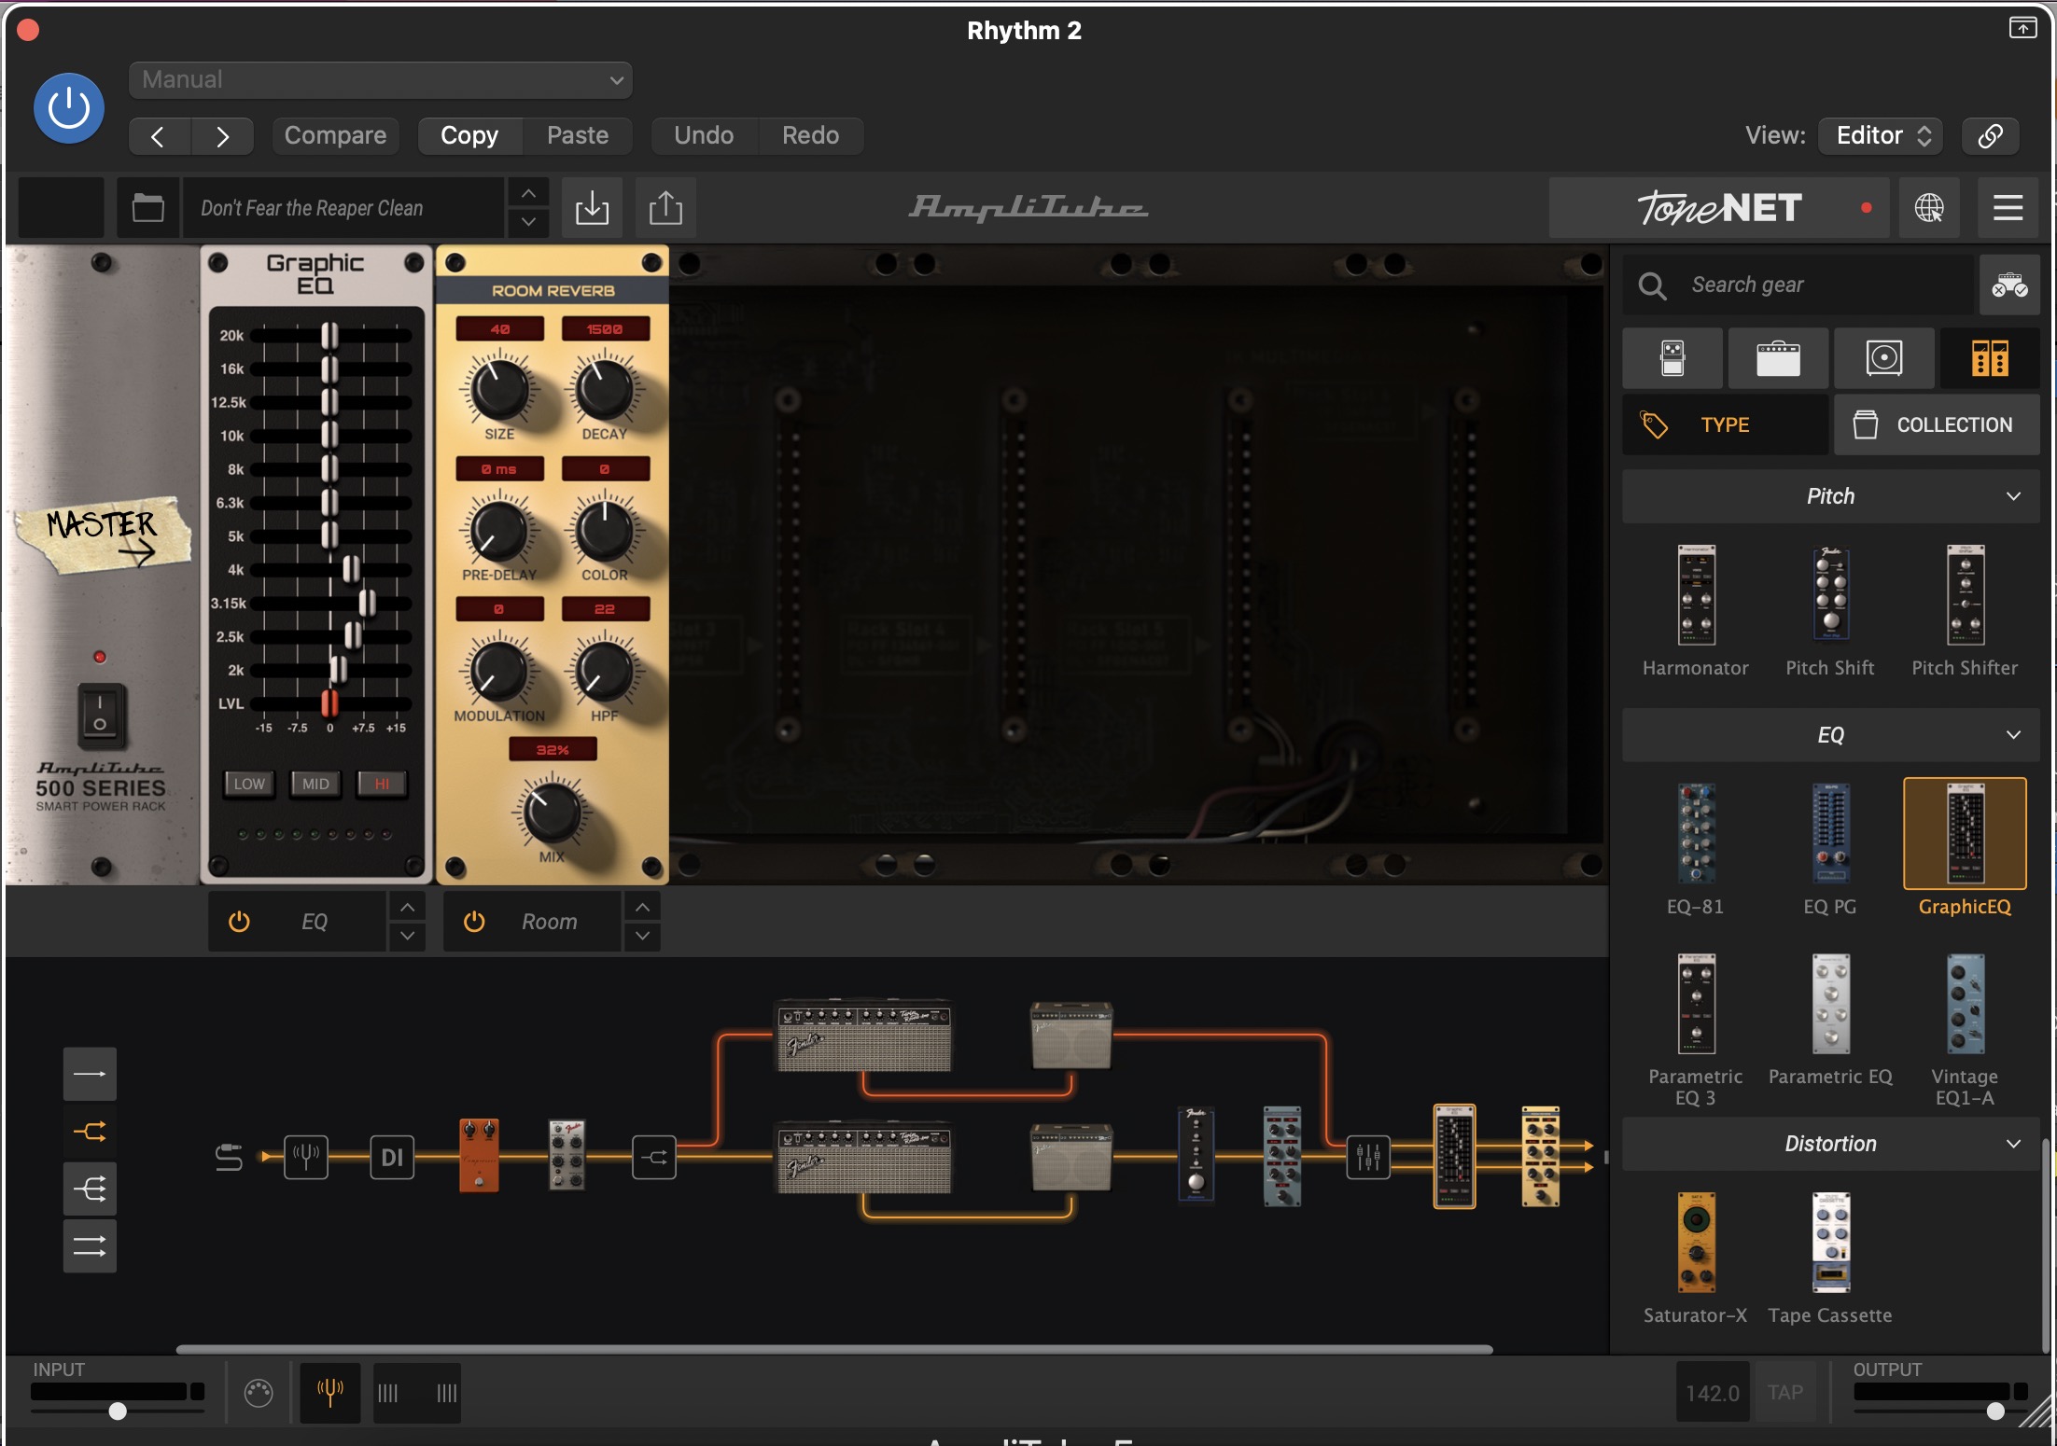Select the single serial signal routing
The image size is (2057, 1446).
pos(90,1075)
